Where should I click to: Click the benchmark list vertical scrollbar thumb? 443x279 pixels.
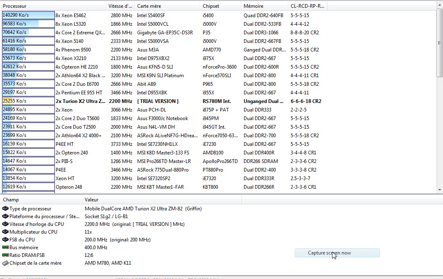click(439, 43)
